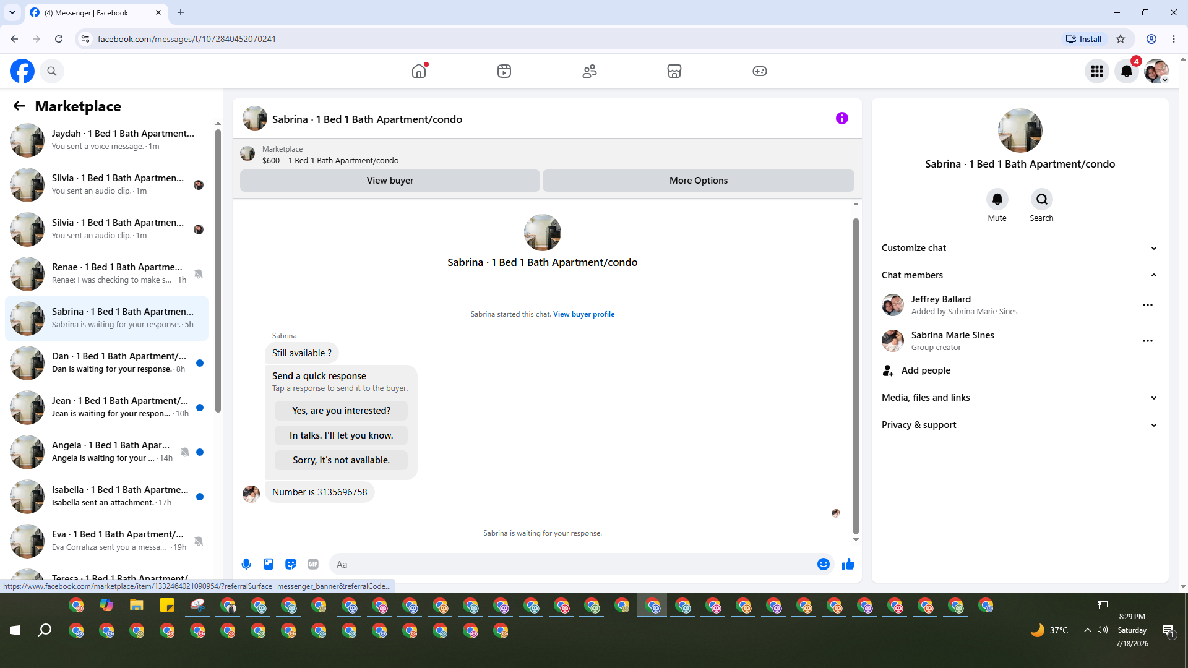Go to the Home feed icon
This screenshot has height=668, width=1188.
coord(419,71)
